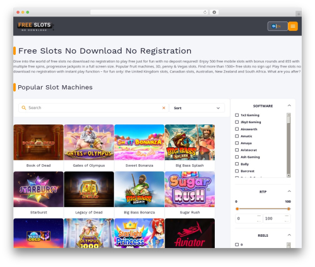The width and height of the screenshot is (315, 267).
Task: Open the Legacy of Dead thumbnail
Action: pyautogui.click(x=89, y=189)
